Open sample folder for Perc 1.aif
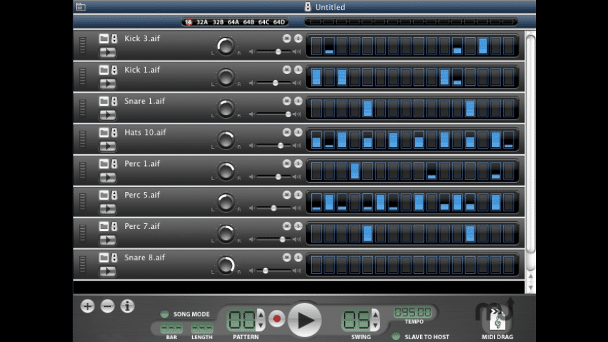Screen dimensions: 608x342 coord(103,163)
